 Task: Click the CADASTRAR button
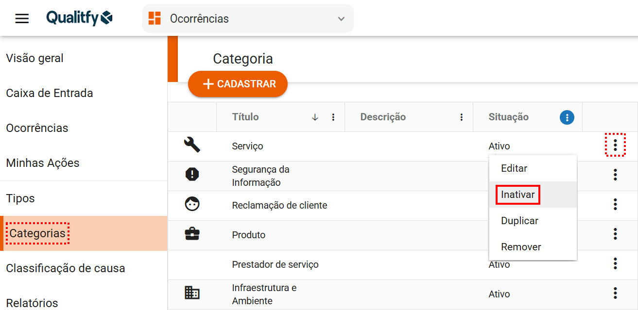[x=238, y=84]
